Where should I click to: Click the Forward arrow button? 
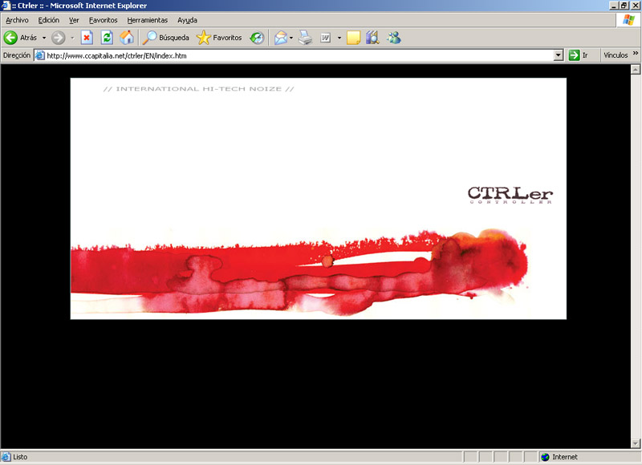pos(58,38)
